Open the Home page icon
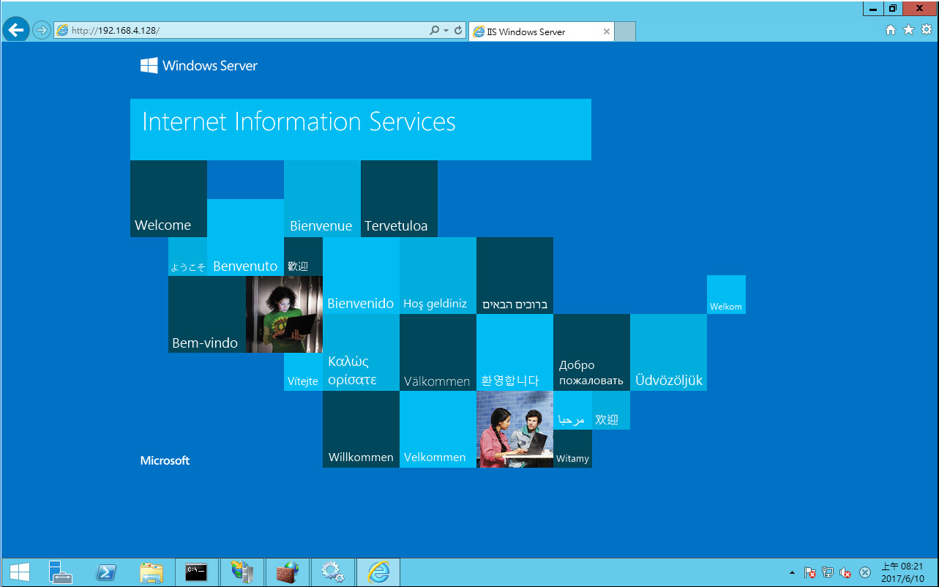 pos(891,30)
